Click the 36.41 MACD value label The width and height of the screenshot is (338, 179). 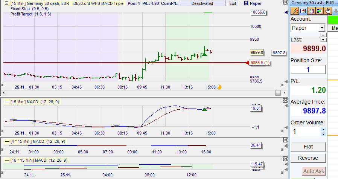(x=256, y=145)
